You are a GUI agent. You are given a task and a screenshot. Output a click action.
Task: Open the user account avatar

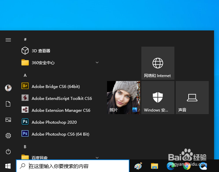(8, 88)
